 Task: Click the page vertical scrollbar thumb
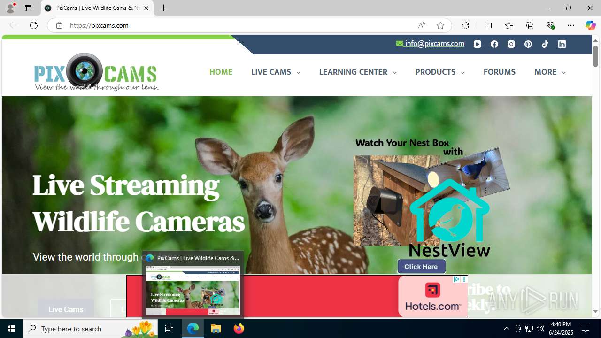click(595, 55)
